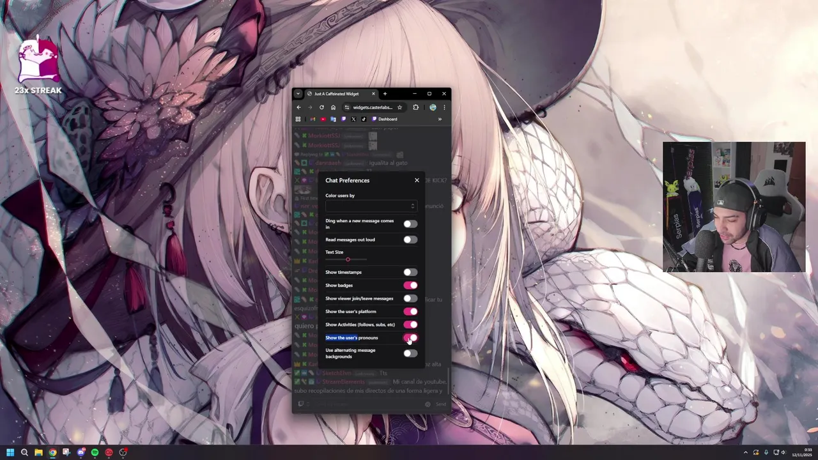Disable Show badges switch
This screenshot has width=818, height=460.
[x=410, y=286]
